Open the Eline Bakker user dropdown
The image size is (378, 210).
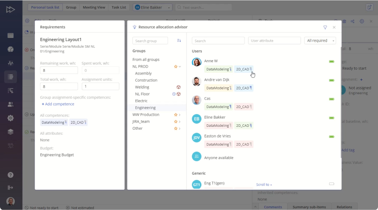[152, 7]
